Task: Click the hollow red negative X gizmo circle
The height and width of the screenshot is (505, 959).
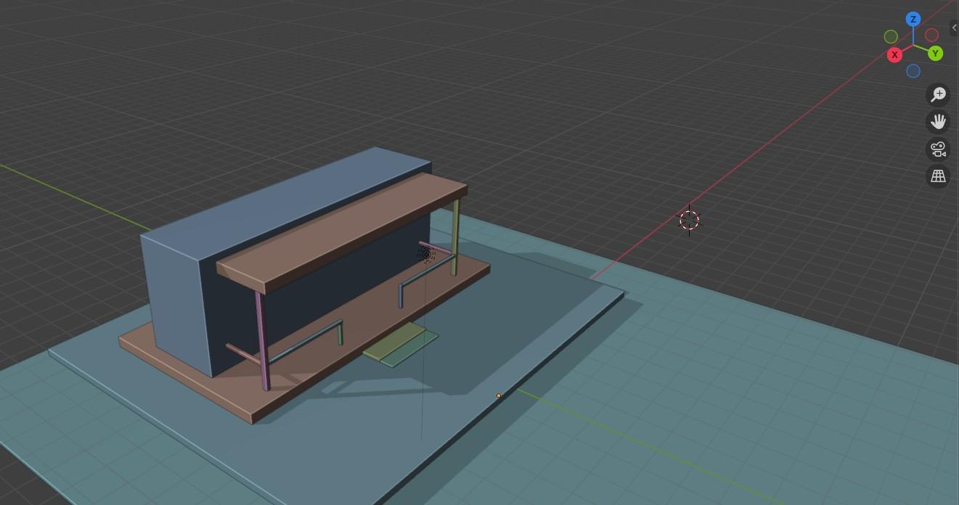Action: click(931, 34)
